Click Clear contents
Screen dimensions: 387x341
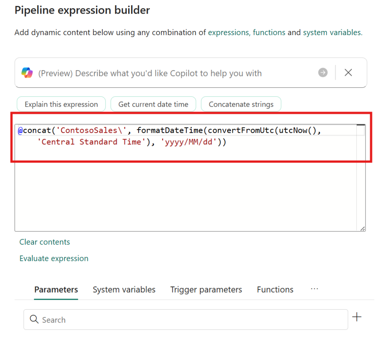click(44, 242)
